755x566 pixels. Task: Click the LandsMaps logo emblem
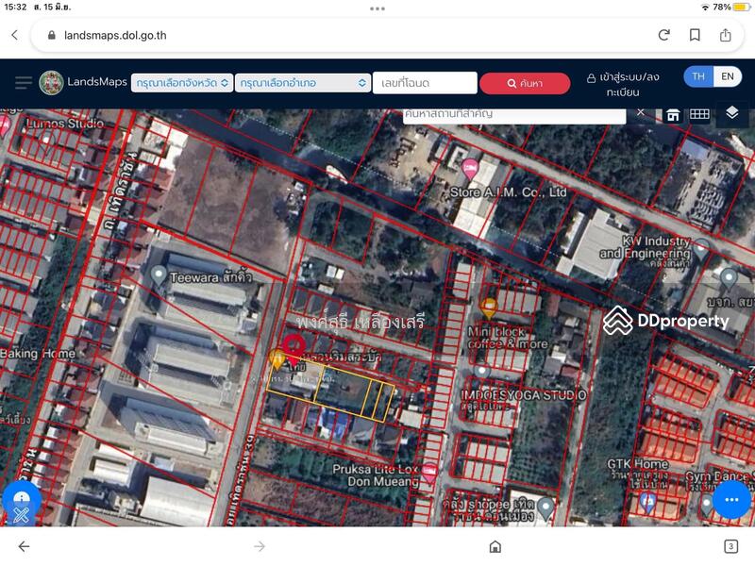point(51,83)
